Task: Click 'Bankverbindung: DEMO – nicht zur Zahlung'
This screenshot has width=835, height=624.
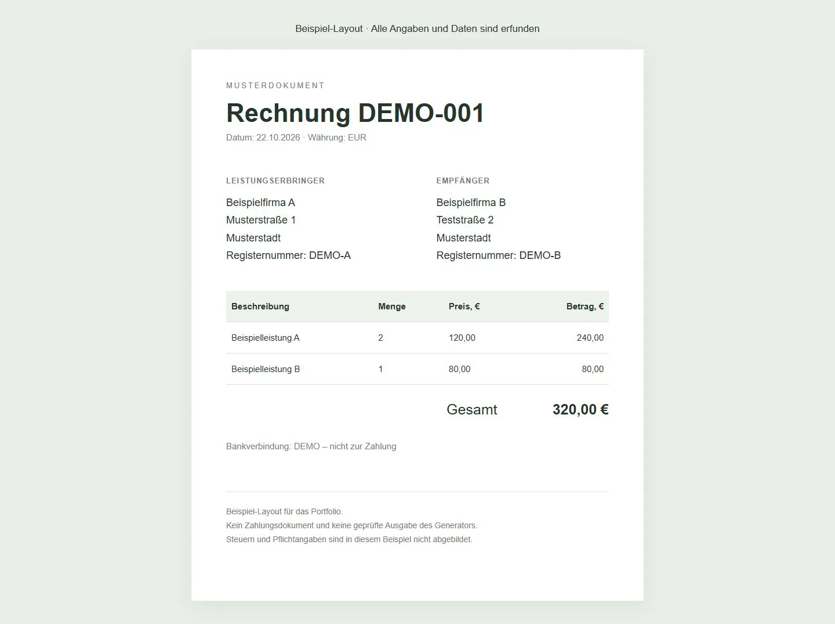Action: click(x=311, y=446)
